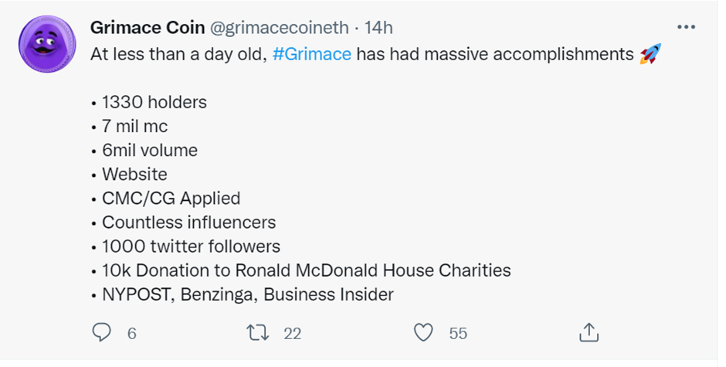
Task: Click the Grimace Coin display name
Action: [x=148, y=28]
